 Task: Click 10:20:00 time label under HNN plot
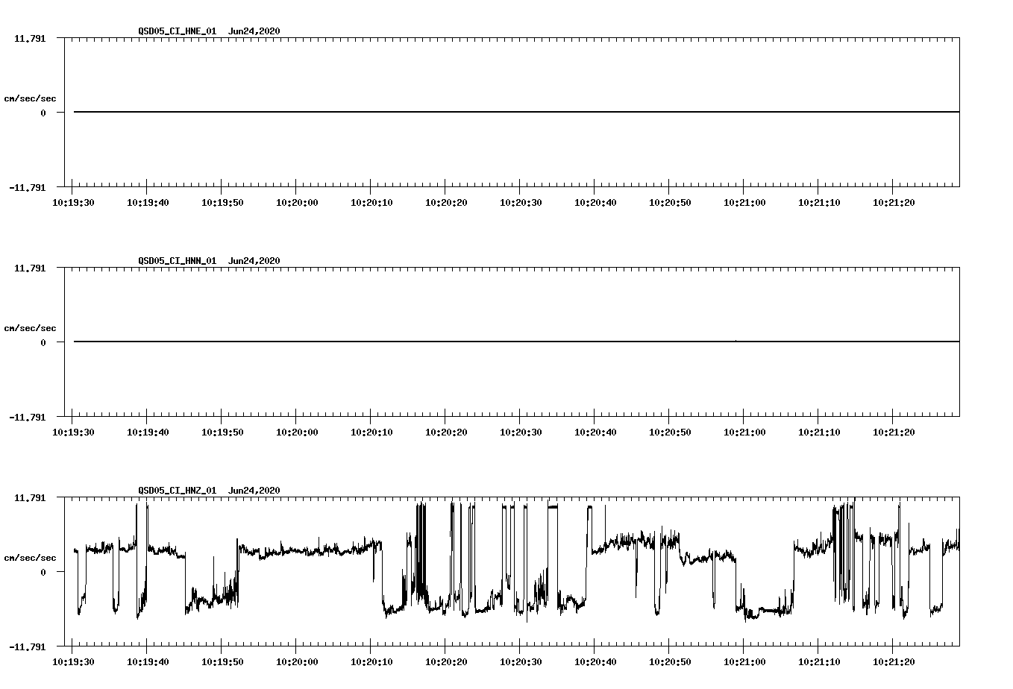[x=297, y=432]
